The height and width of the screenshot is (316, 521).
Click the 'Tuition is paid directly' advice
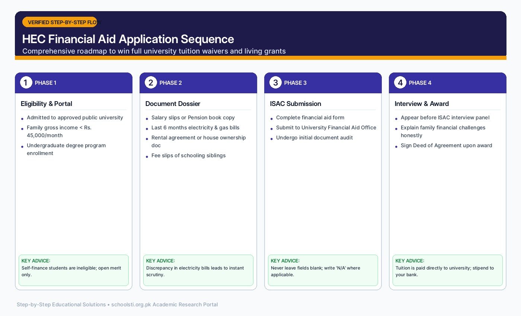445,271
